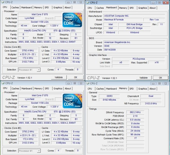
Task: Click BIOS version field 0046
Action: [134, 46]
